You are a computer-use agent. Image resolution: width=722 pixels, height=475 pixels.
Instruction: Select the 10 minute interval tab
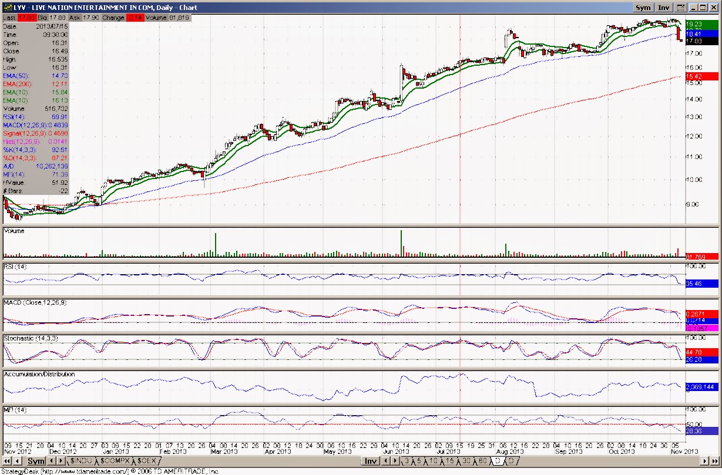[x=434, y=461]
